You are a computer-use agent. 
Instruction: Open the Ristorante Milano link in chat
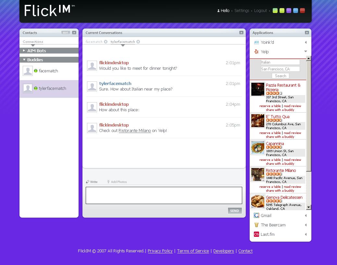click(134, 131)
